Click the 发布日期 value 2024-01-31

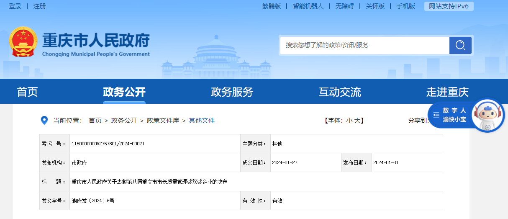click(386, 162)
